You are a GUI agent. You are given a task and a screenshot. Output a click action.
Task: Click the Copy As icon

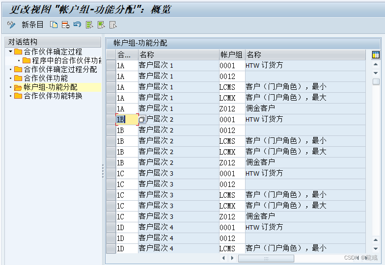pyautogui.click(x=54, y=25)
